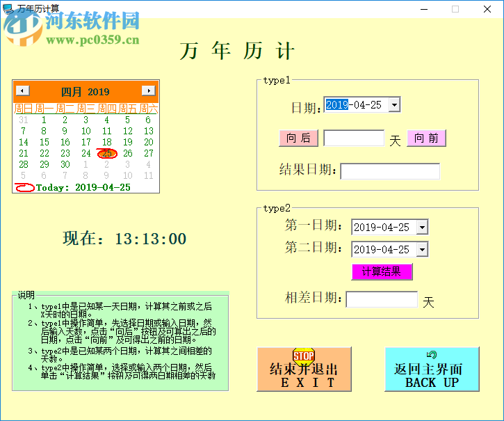
Task: Select April 24 in the calendar
Action: click(86, 153)
